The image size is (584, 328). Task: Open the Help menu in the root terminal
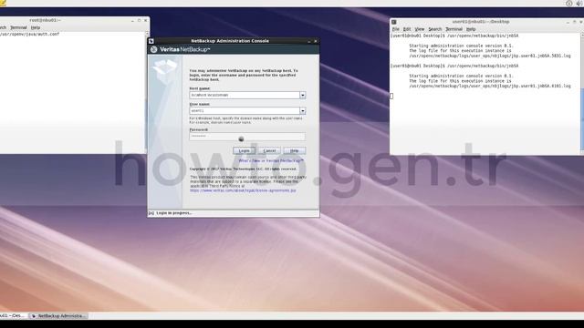point(36,27)
